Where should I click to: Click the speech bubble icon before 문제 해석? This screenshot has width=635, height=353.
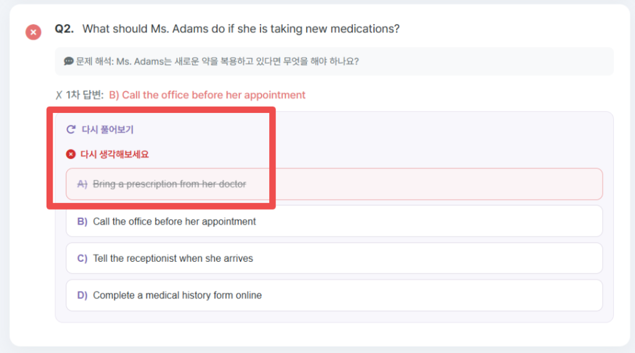pyautogui.click(x=69, y=61)
